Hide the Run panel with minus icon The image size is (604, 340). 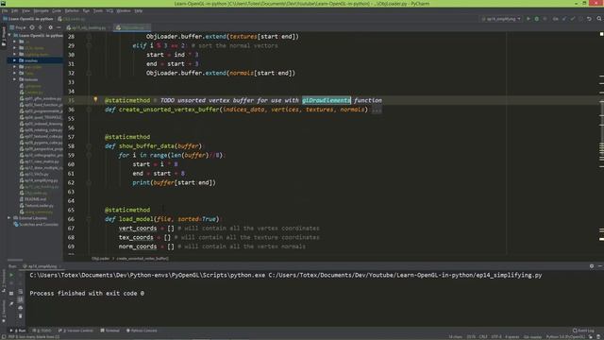[x=600, y=266]
